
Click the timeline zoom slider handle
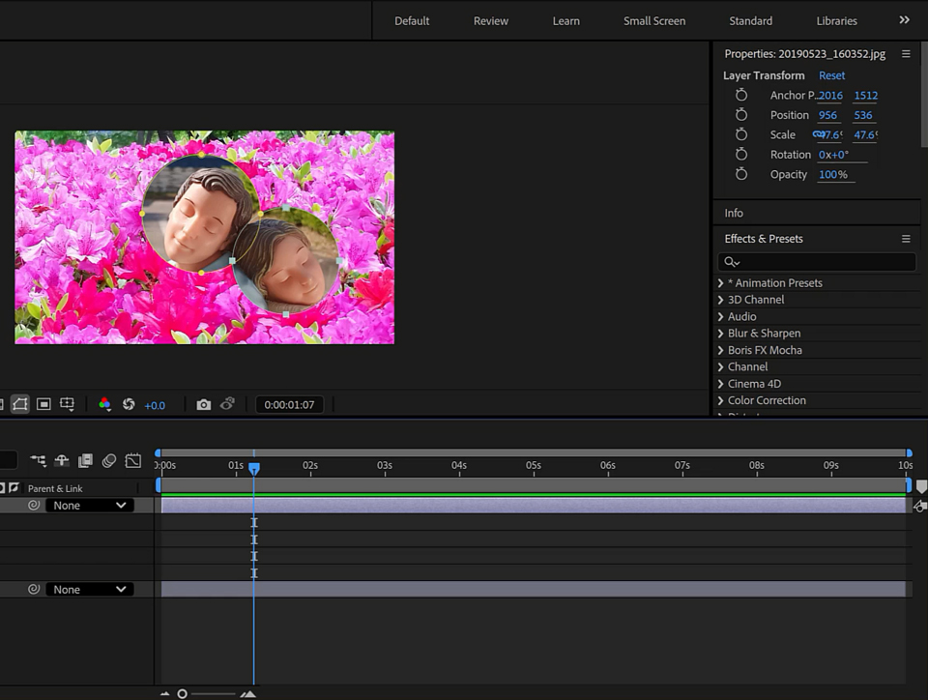pyautogui.click(x=182, y=693)
